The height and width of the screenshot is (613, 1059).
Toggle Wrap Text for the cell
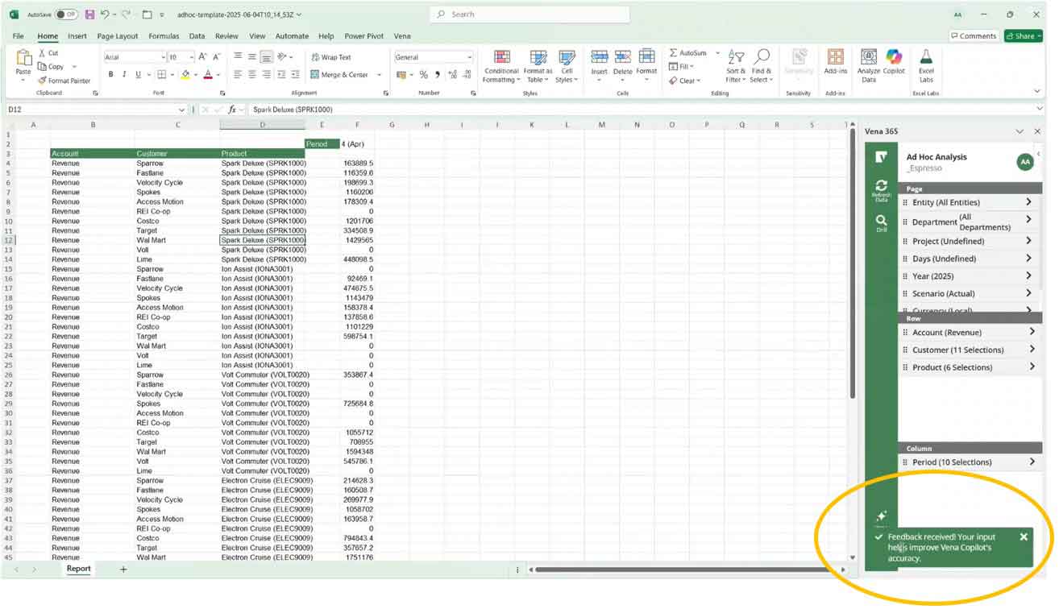[330, 57]
